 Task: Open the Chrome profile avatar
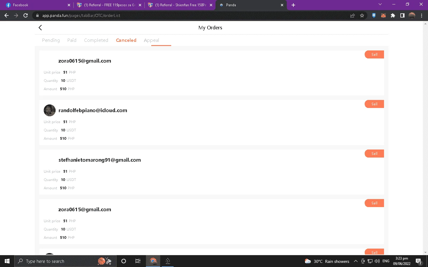coord(412,15)
